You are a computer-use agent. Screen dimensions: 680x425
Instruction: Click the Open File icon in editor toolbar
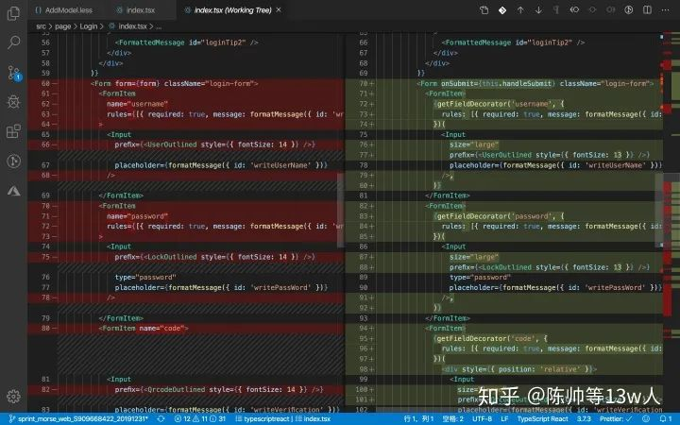coord(484,10)
